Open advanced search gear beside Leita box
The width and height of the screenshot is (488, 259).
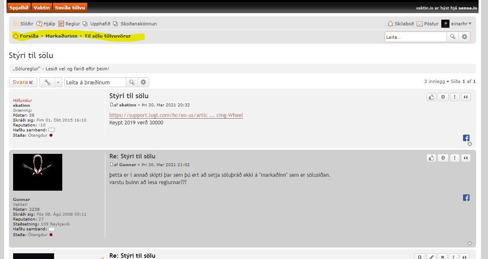464,37
